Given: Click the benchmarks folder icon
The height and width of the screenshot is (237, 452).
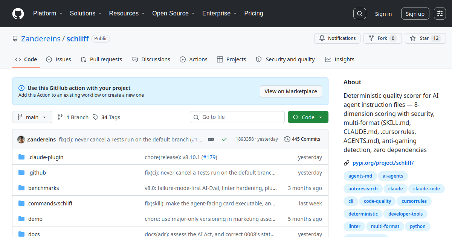Looking at the screenshot, I should (21, 188).
